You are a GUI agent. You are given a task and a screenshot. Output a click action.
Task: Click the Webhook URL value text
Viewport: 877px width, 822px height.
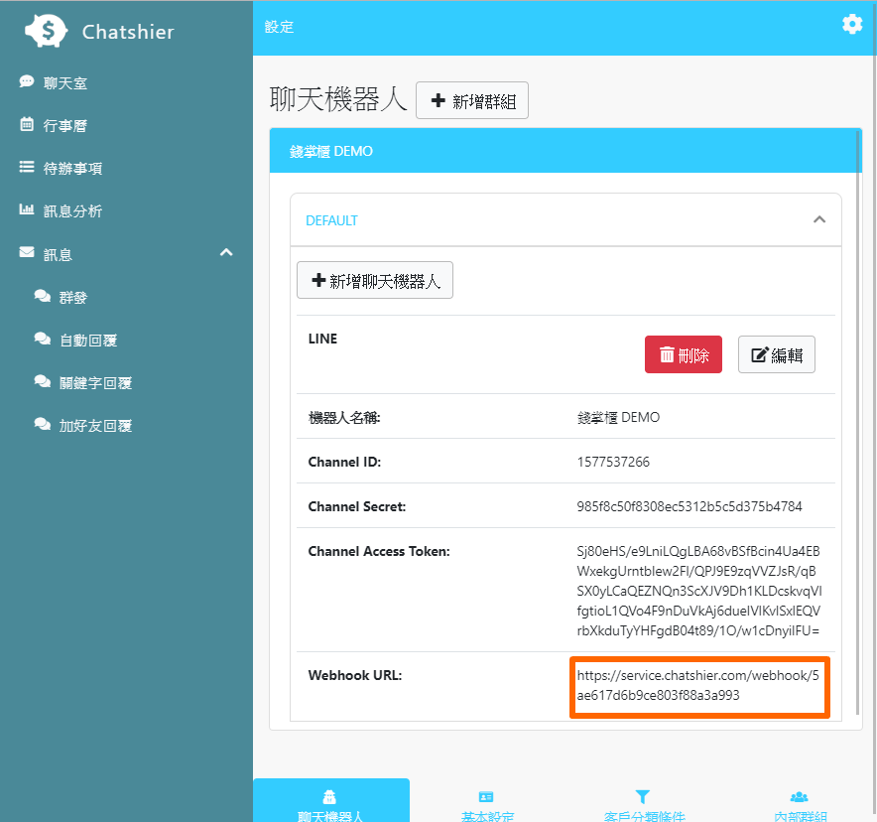tap(697, 685)
